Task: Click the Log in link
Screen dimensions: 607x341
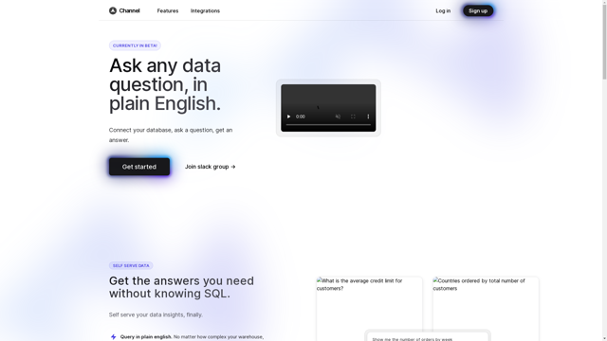Action: pyautogui.click(x=443, y=10)
